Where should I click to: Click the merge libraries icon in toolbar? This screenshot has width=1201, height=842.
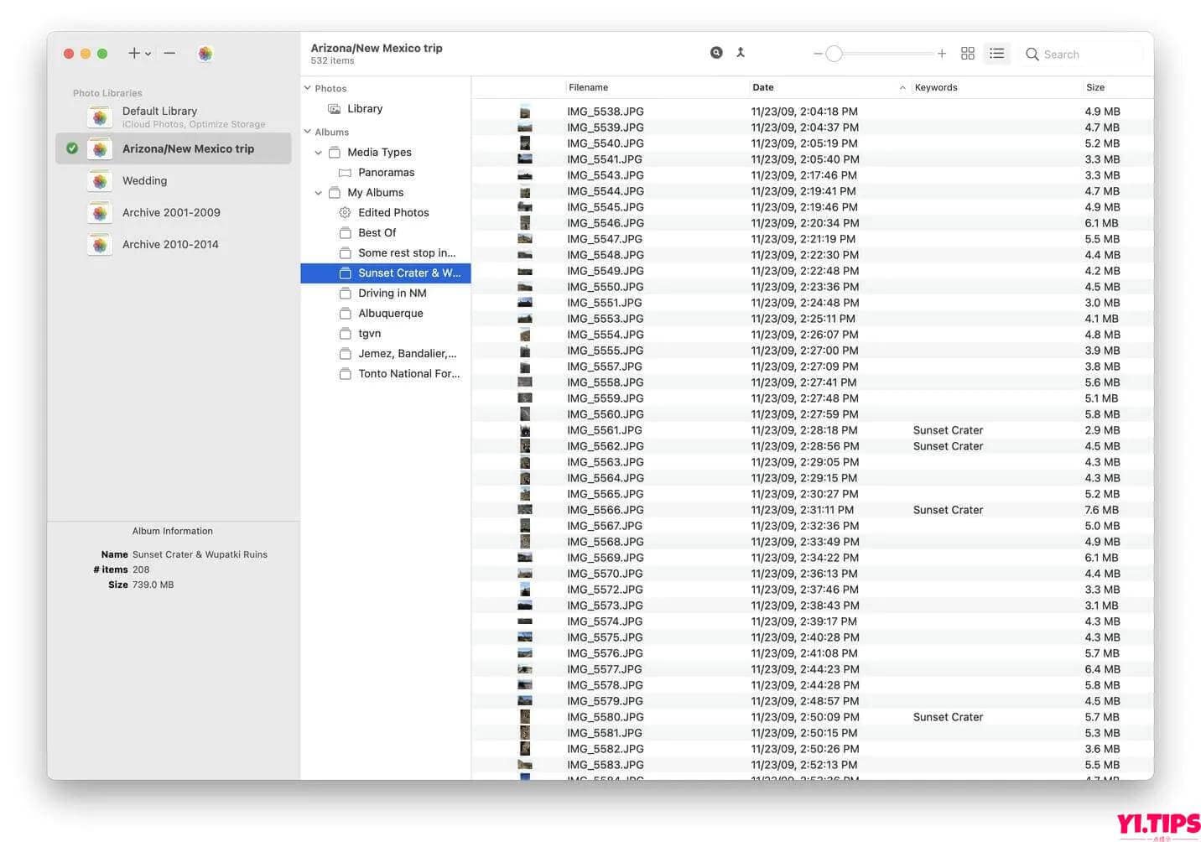[741, 52]
